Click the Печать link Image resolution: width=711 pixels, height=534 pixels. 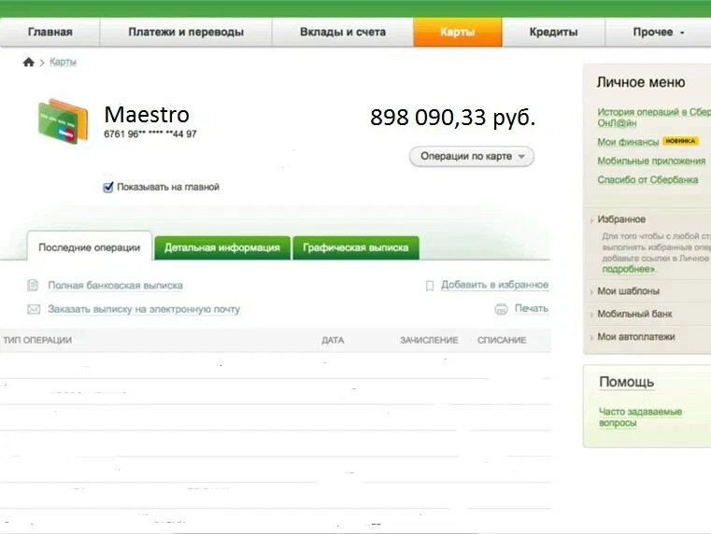pos(532,308)
